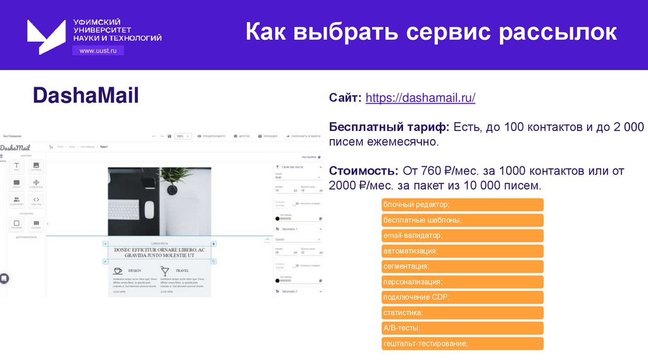The height and width of the screenshot is (363, 648).
Task: Open color picker icon under Заголовок 1
Action: click(x=321, y=280)
